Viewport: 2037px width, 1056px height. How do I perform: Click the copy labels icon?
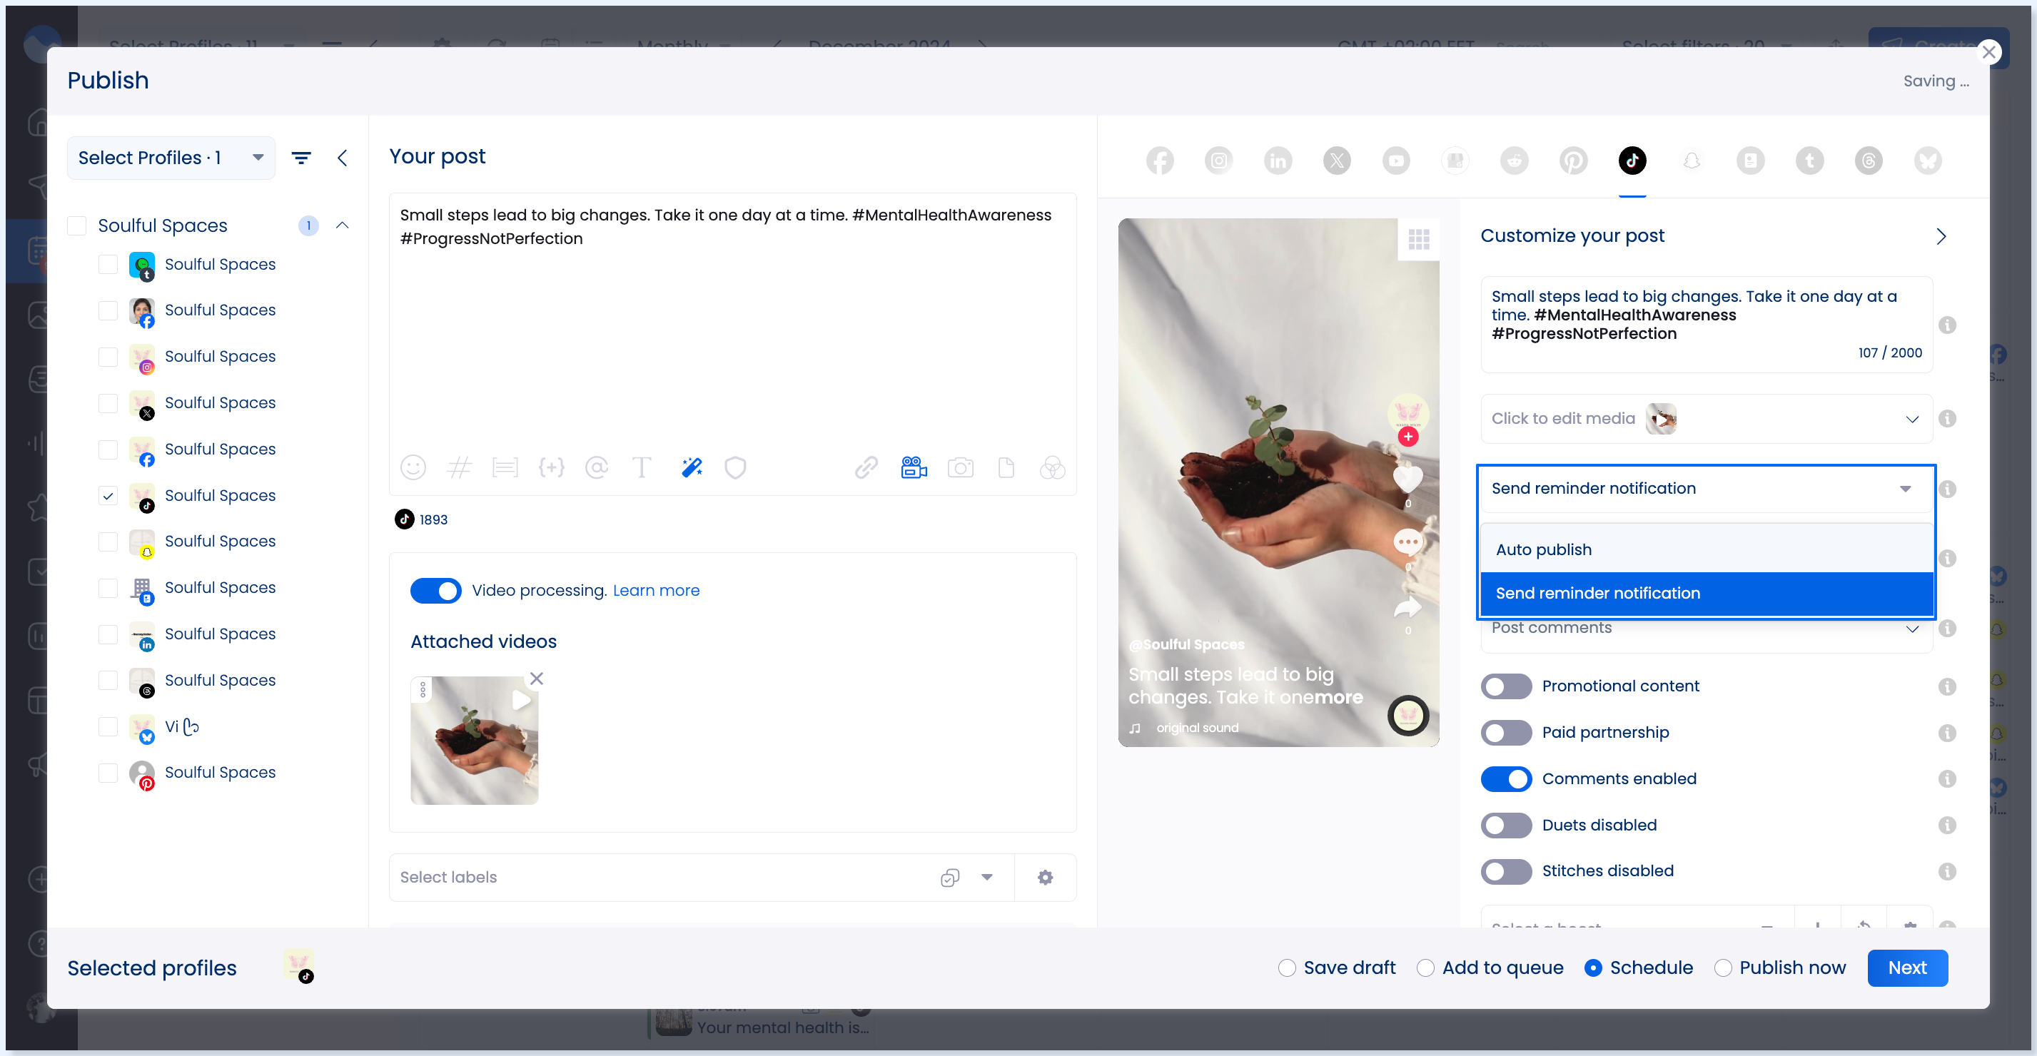pyautogui.click(x=950, y=878)
